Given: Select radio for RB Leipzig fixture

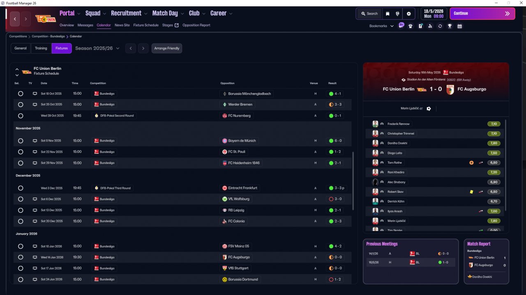Looking at the screenshot, I should (x=21, y=210).
